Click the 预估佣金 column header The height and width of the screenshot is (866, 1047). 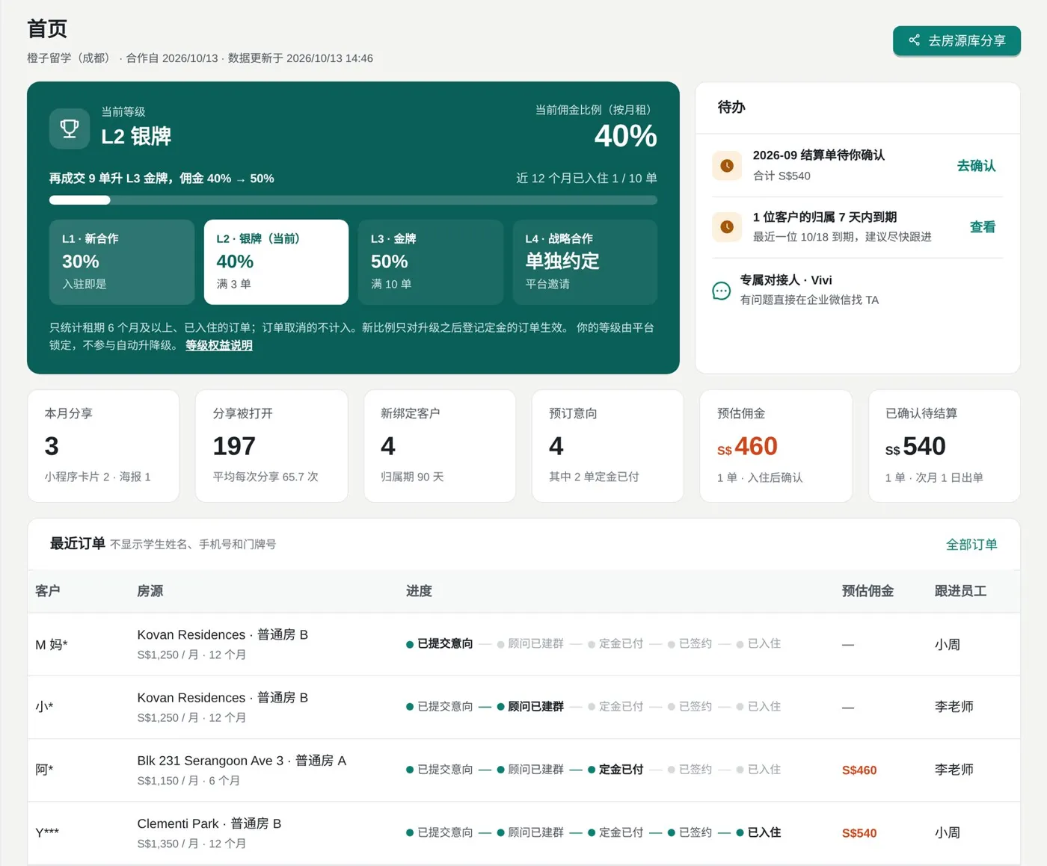click(868, 591)
